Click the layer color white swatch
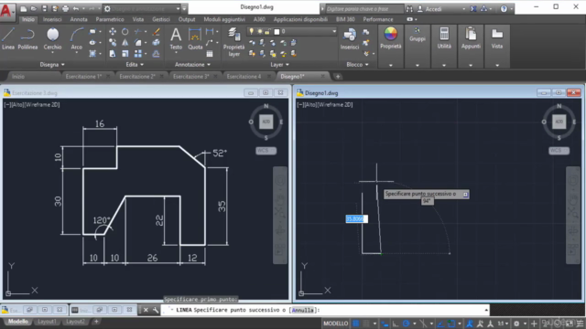Screen dimensions: 586x329 tap(277, 32)
